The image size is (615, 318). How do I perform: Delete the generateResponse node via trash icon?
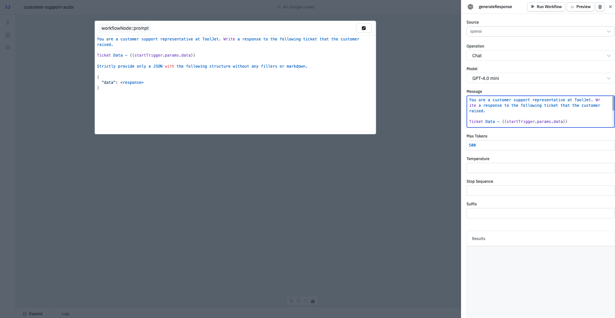pyautogui.click(x=600, y=6)
